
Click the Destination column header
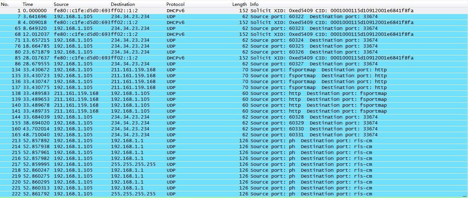123,4
